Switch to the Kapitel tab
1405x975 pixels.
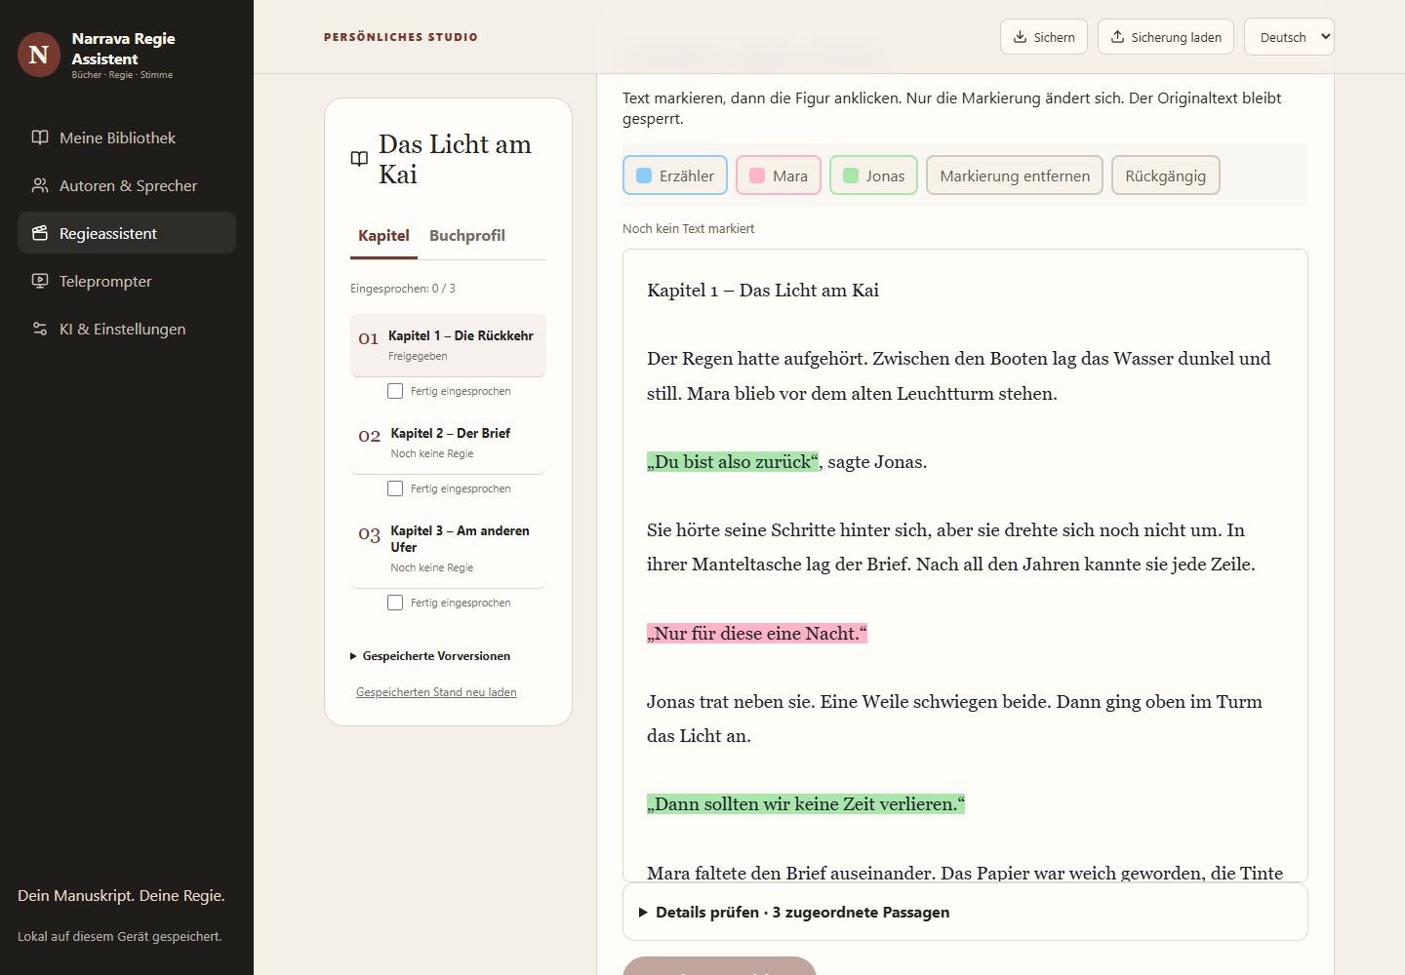point(383,236)
